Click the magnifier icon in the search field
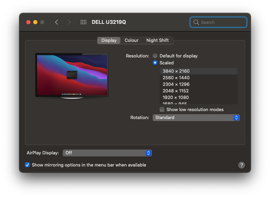This screenshot has height=198, width=270. 196,22
